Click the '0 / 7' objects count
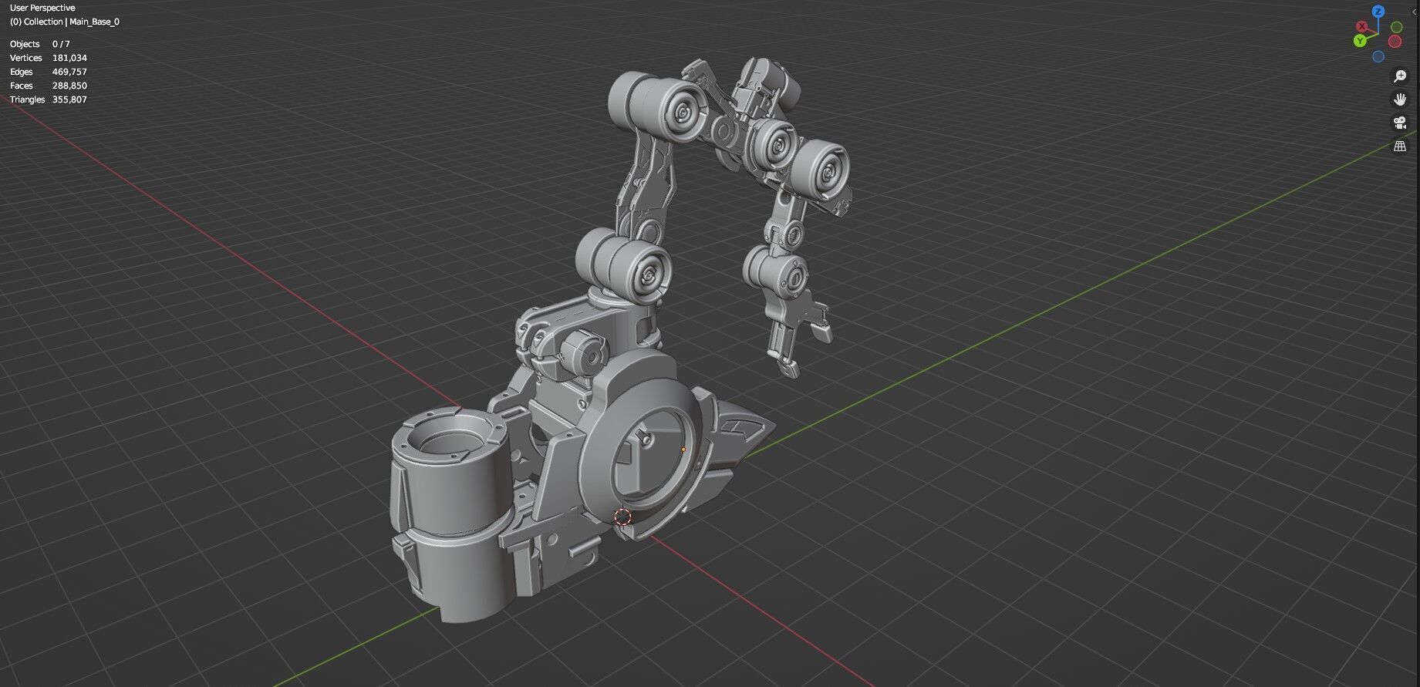The height and width of the screenshot is (687, 1420). (61, 44)
